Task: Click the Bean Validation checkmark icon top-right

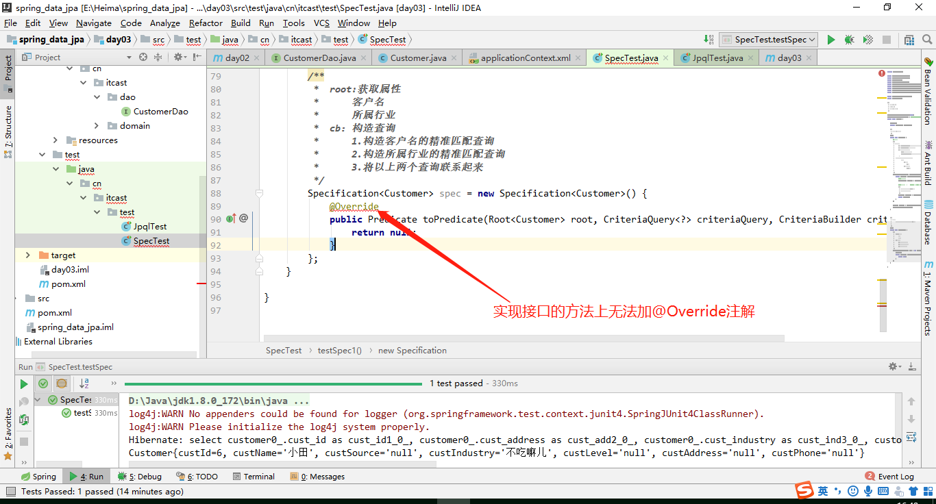Action: tap(928, 62)
